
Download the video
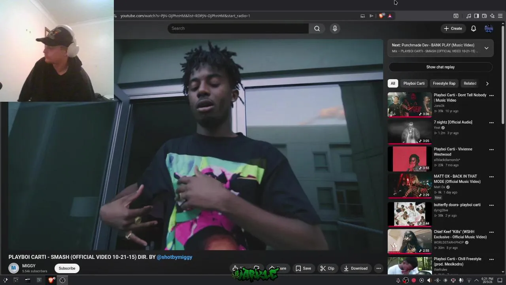[356, 268]
